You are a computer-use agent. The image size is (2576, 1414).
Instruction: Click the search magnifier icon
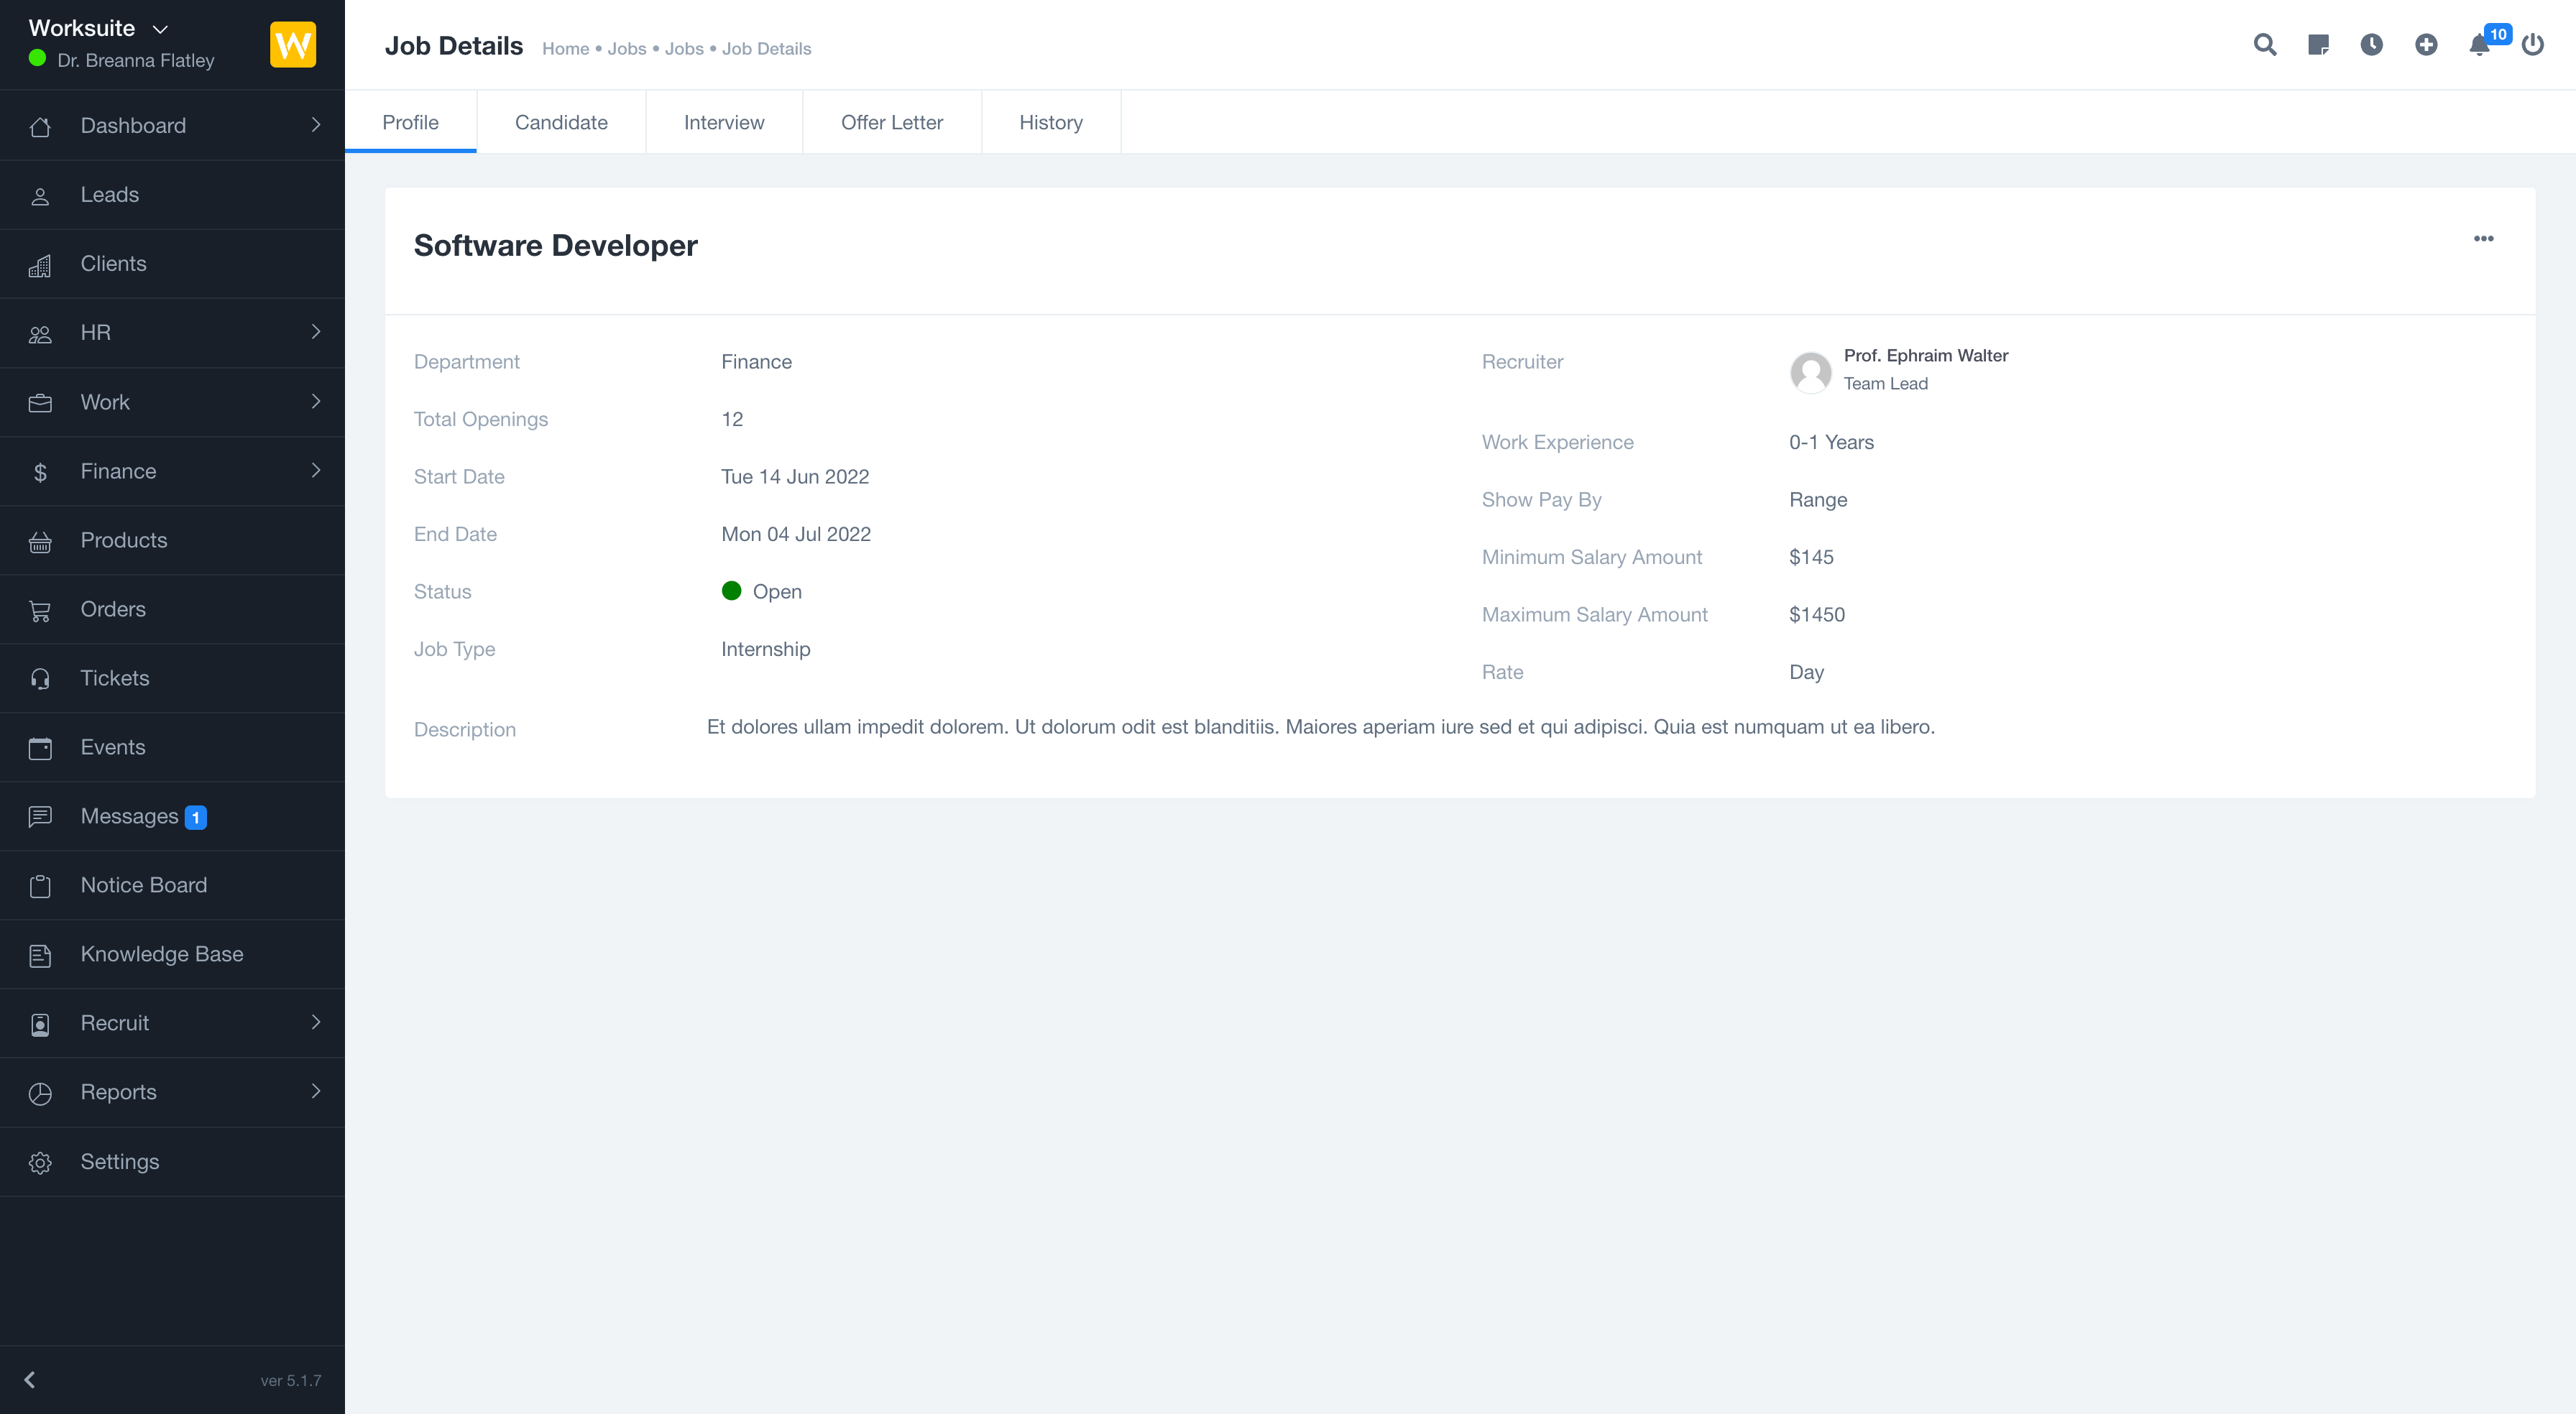pyautogui.click(x=2264, y=45)
